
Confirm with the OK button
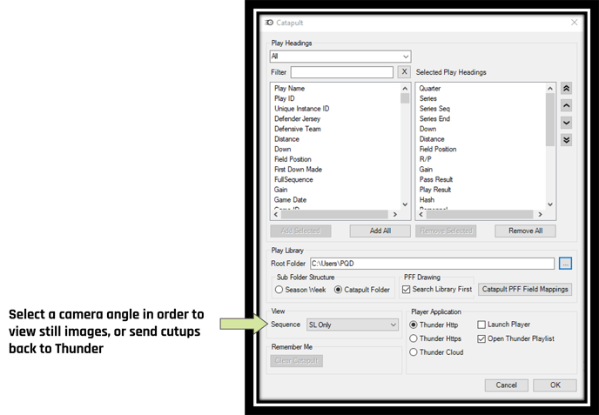click(555, 385)
